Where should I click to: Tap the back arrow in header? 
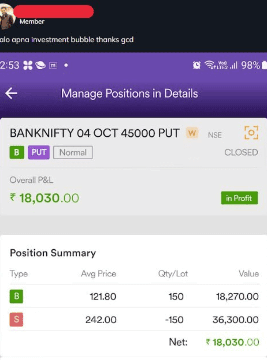(11, 94)
